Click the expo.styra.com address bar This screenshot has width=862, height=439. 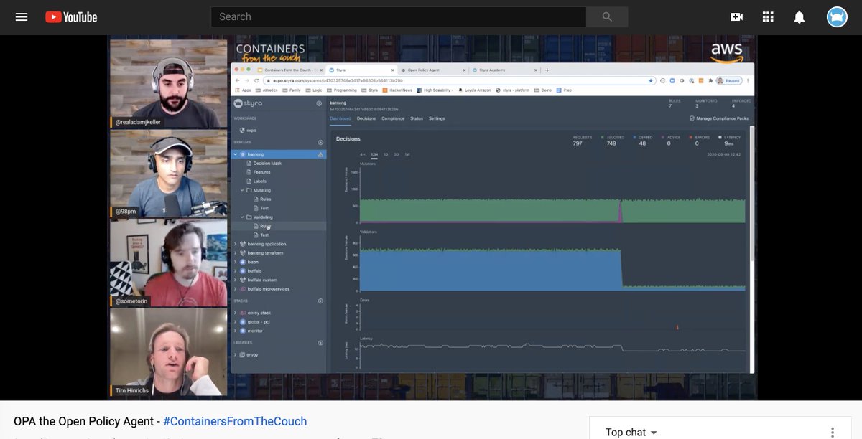tap(460, 81)
